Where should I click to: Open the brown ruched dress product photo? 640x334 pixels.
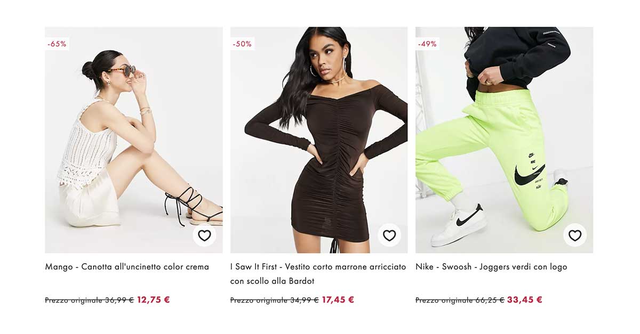tap(319, 140)
